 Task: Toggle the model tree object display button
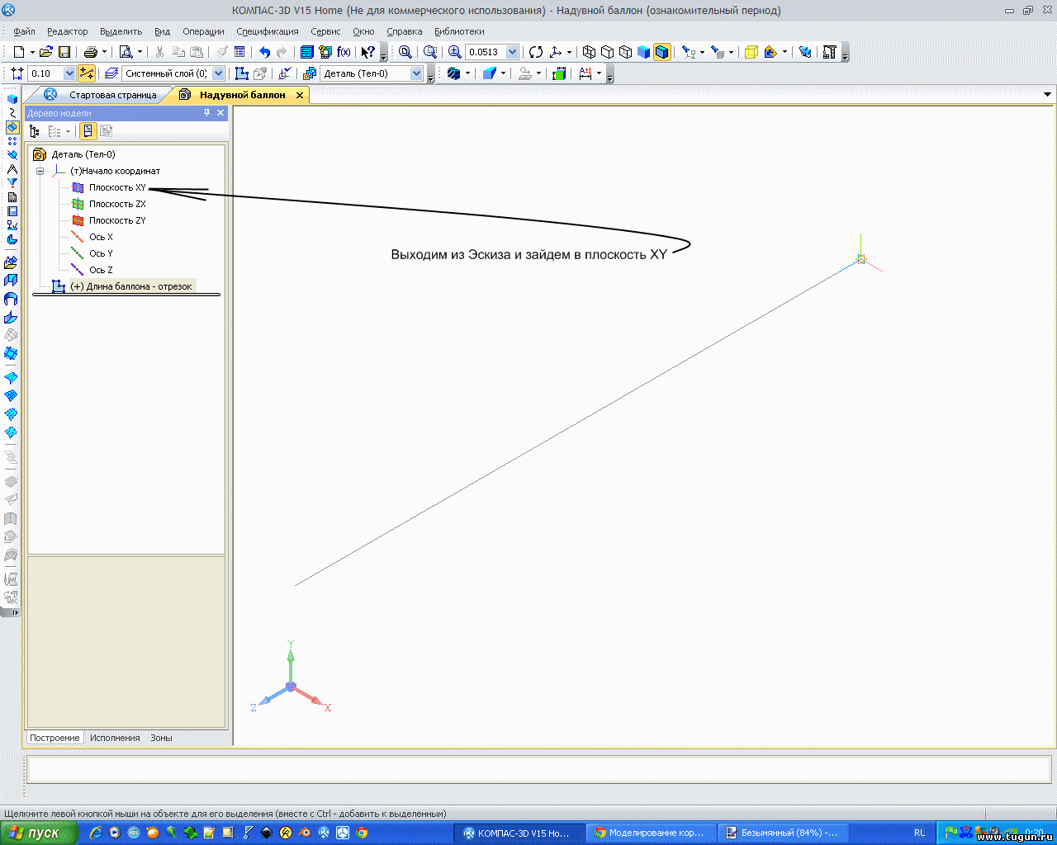(88, 131)
